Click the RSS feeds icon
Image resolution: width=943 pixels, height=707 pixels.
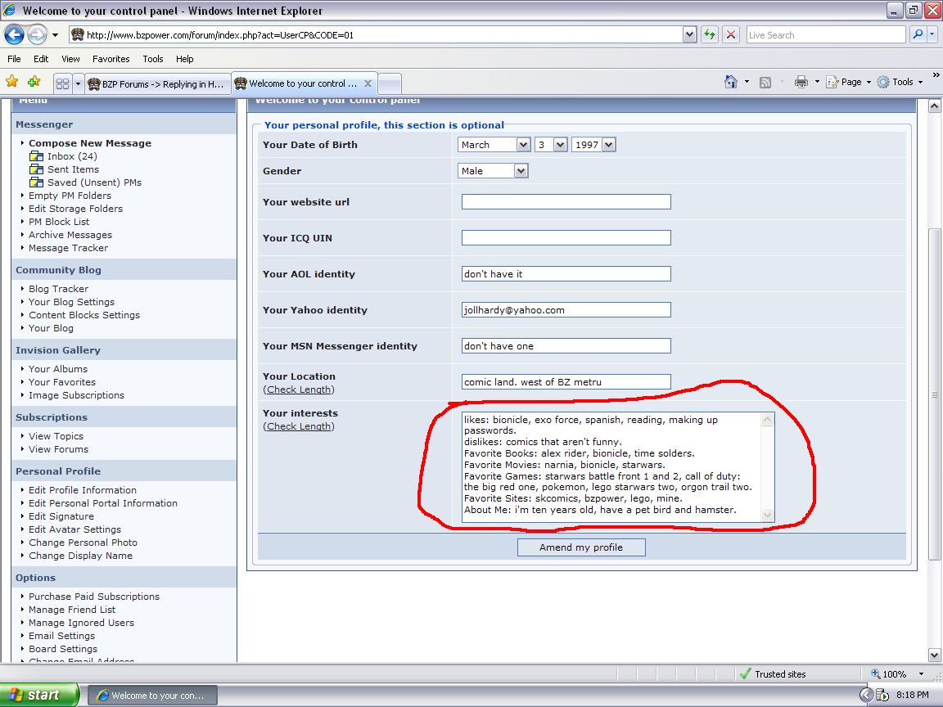pos(765,83)
